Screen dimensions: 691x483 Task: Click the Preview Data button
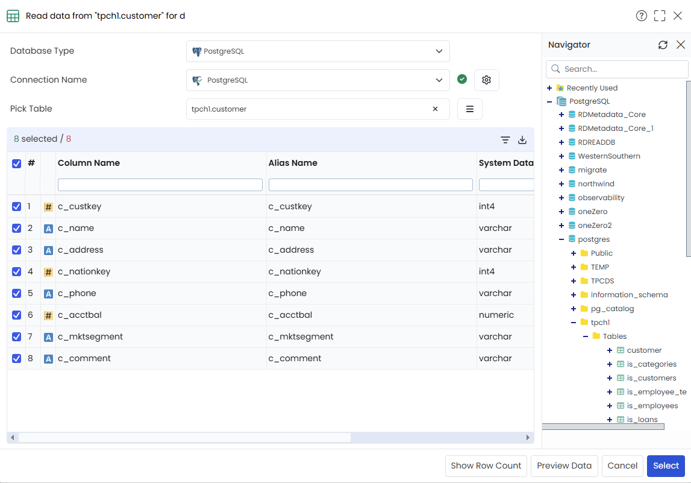click(x=564, y=466)
